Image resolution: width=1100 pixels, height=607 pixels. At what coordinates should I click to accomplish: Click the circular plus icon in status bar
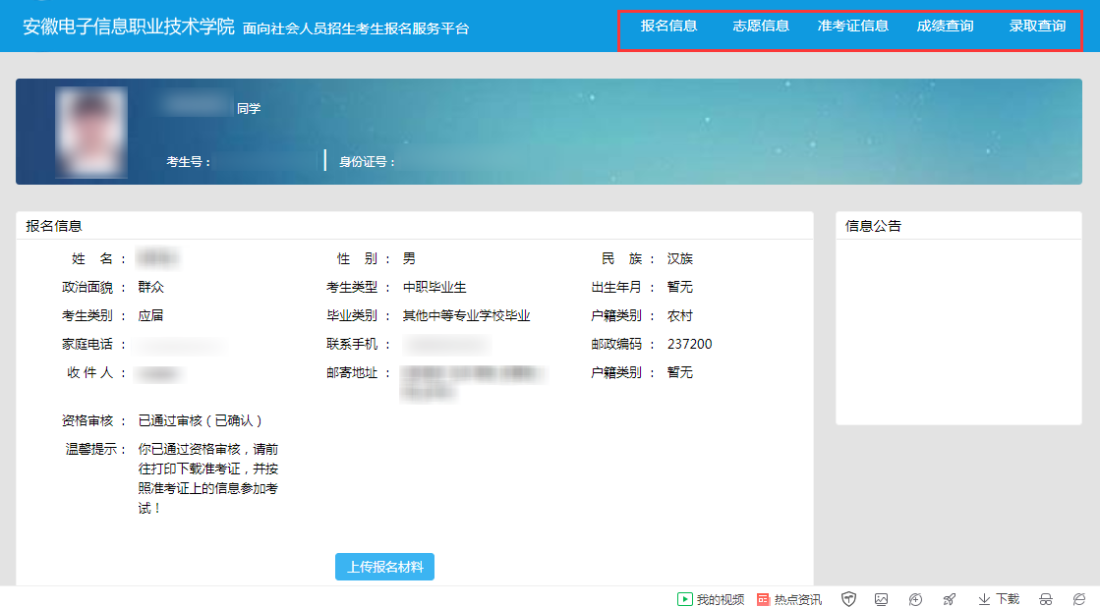[915, 599]
